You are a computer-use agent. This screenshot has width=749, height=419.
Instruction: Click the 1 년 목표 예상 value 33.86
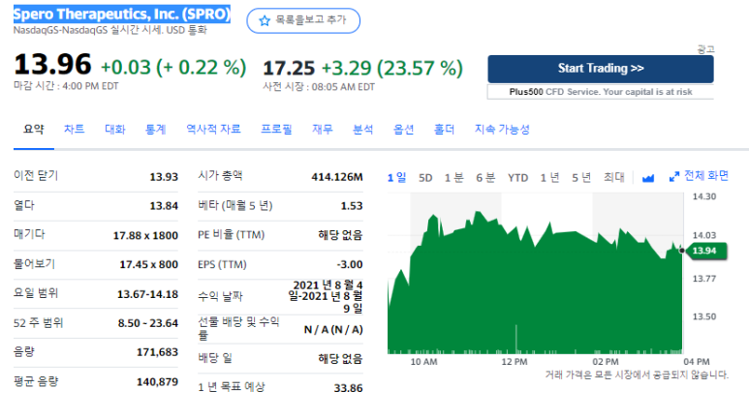tap(348, 388)
